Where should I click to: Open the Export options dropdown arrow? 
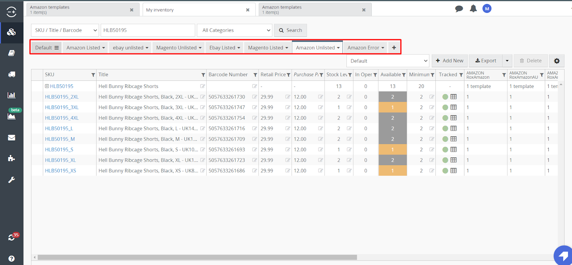(x=507, y=61)
